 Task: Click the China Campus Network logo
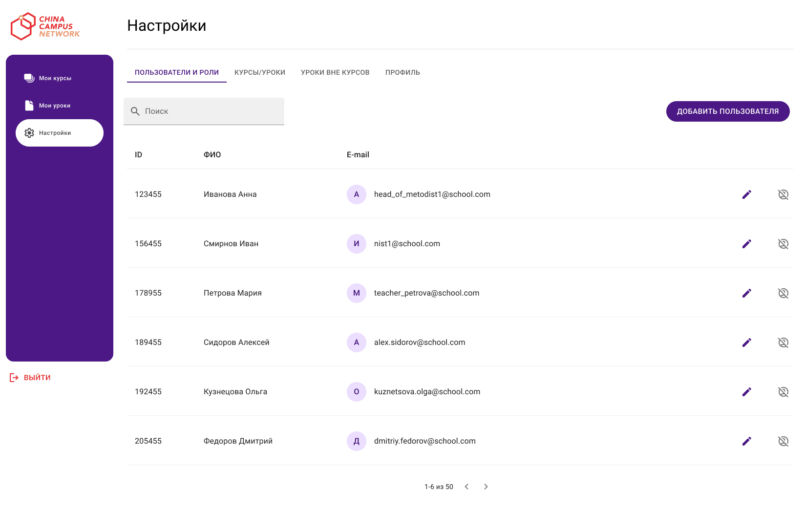(45, 26)
